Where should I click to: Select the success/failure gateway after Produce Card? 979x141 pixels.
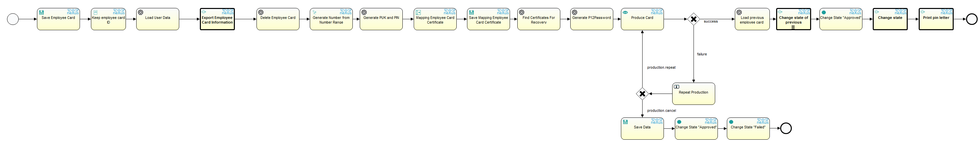click(693, 19)
